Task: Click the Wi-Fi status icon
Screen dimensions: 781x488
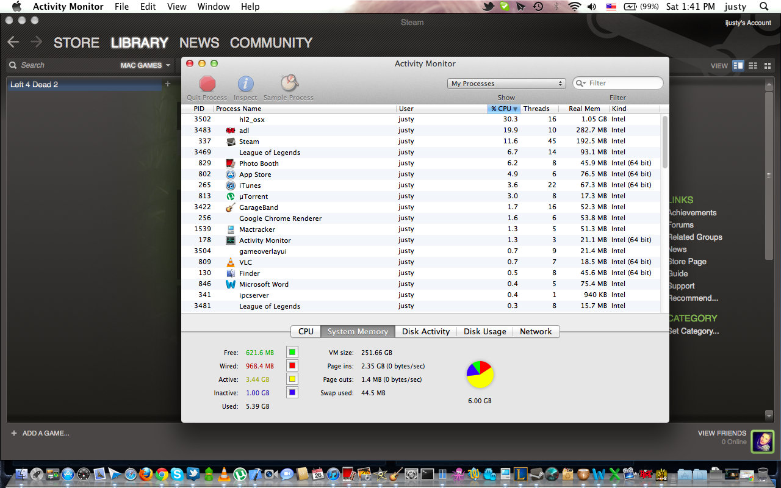Action: 574,7
